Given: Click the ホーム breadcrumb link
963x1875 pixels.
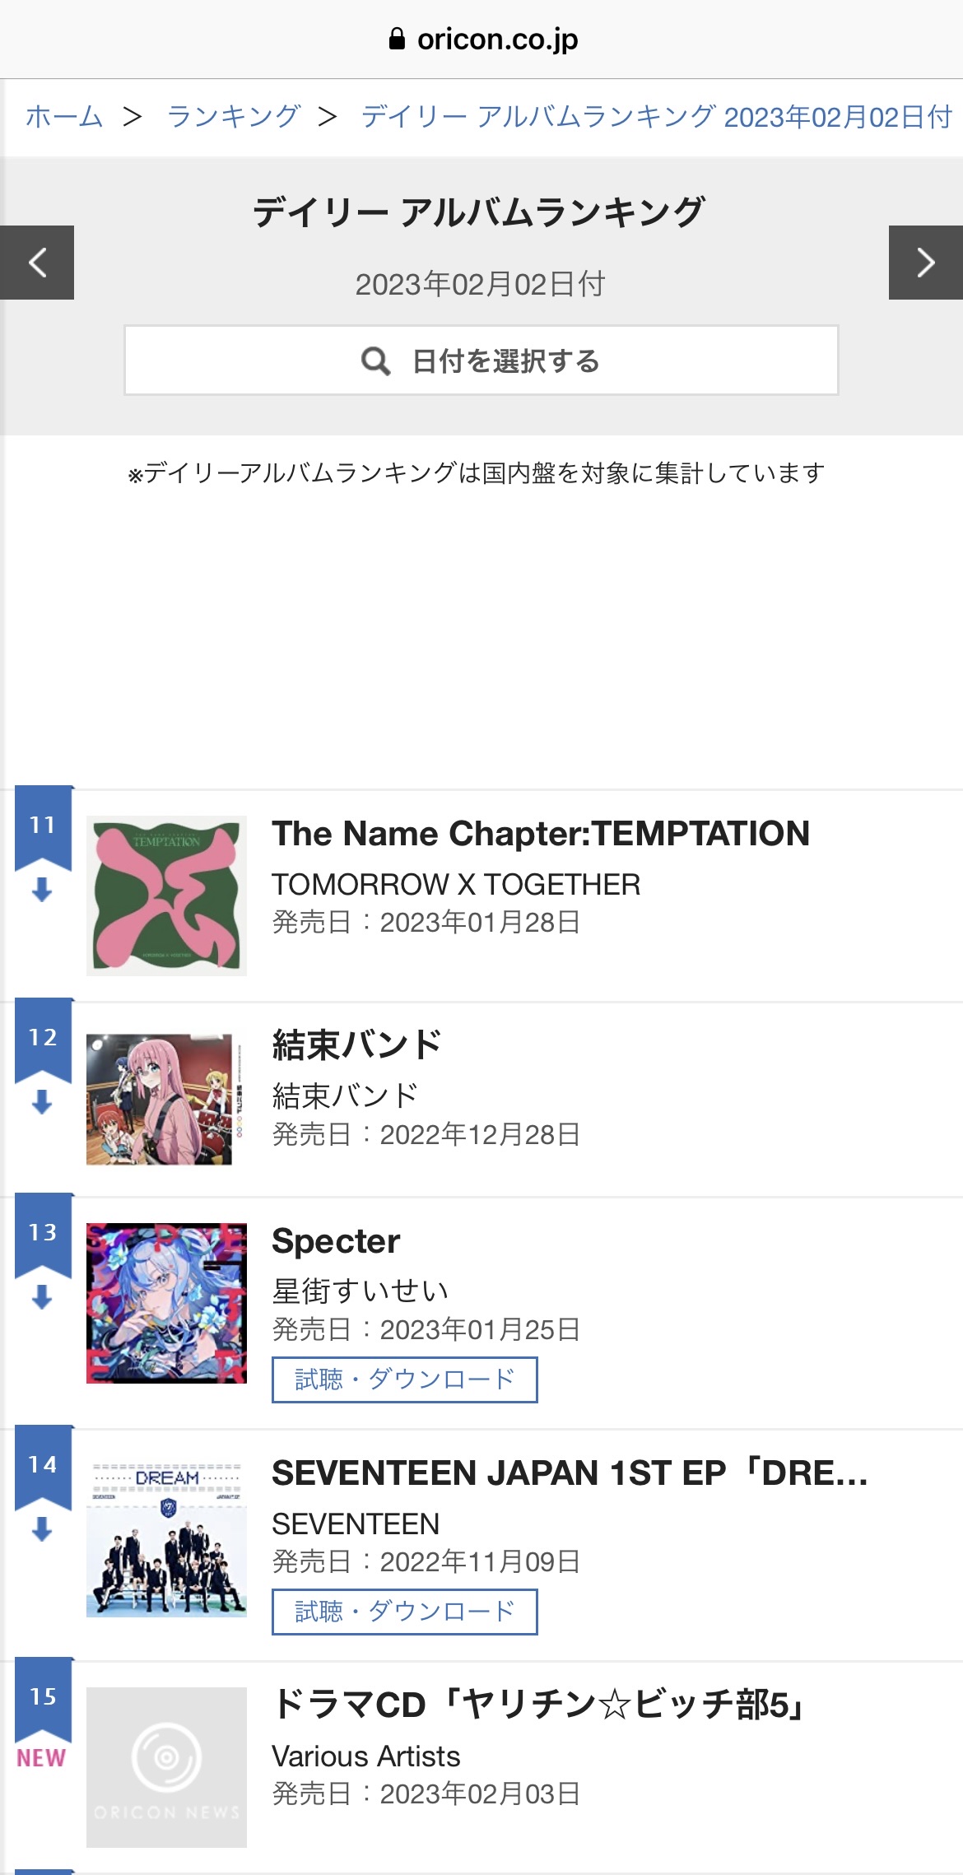Looking at the screenshot, I should [64, 117].
